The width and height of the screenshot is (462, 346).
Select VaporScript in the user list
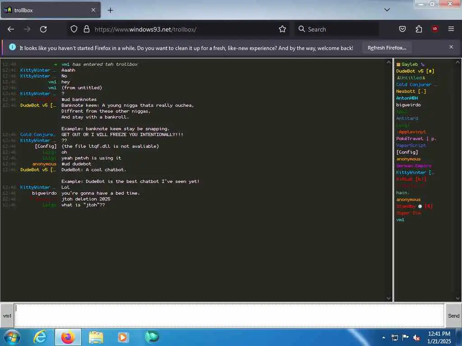[411, 146]
